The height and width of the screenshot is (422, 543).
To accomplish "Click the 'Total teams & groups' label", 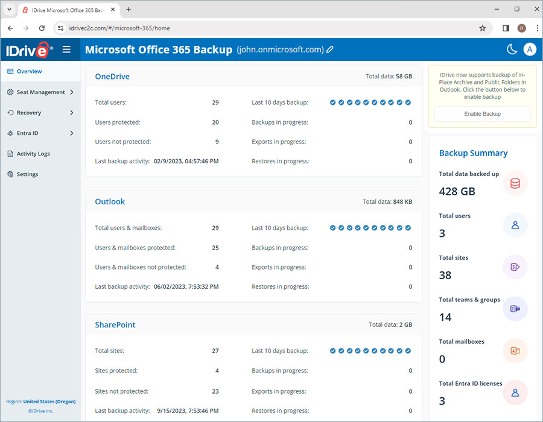I will coord(469,300).
